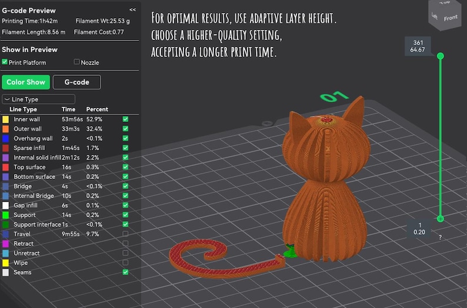Enable Travel moves checkbox
Viewport: 467px width, 308px height.
pos(125,233)
